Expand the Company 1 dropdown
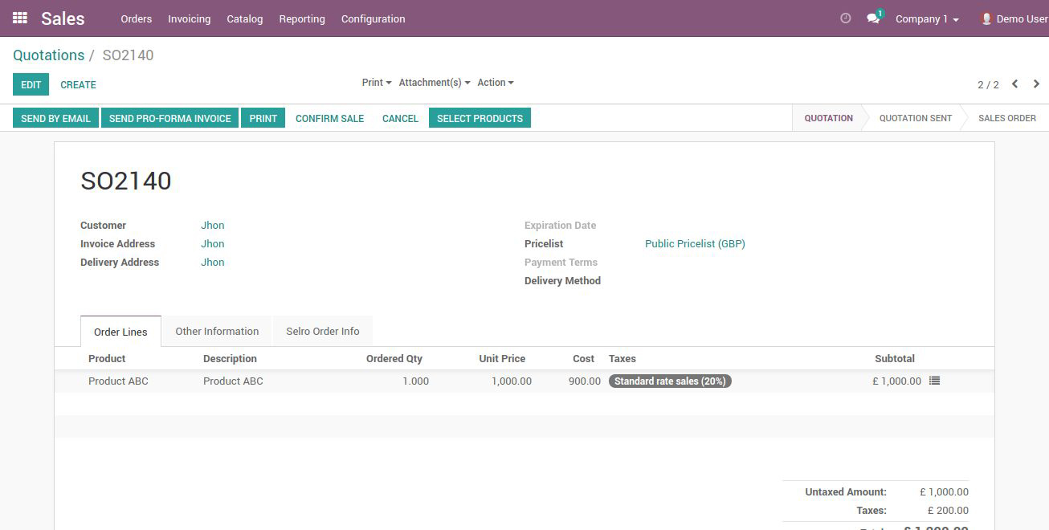The height and width of the screenshot is (530, 1049). coord(927,18)
